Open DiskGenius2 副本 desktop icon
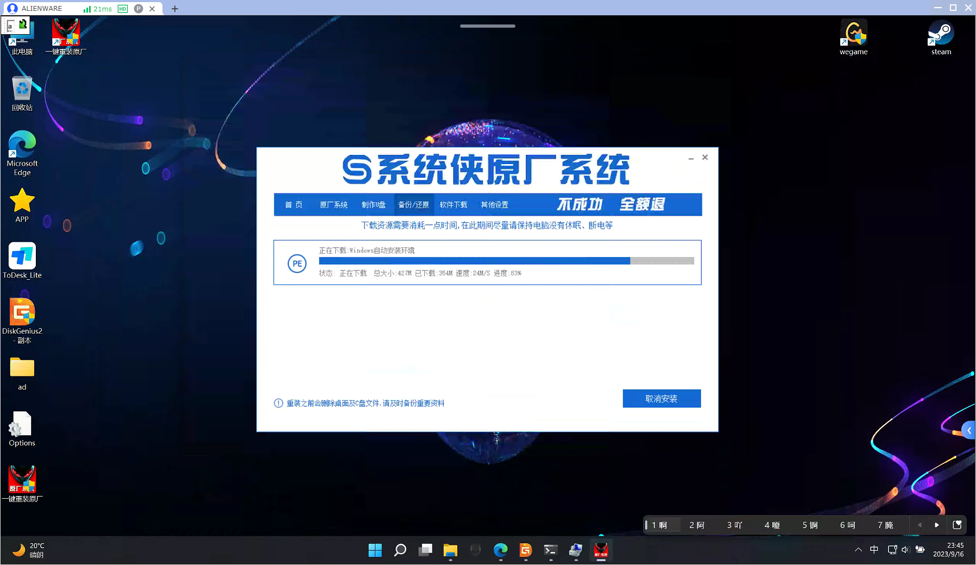Image resolution: width=976 pixels, height=565 pixels. tap(22, 321)
